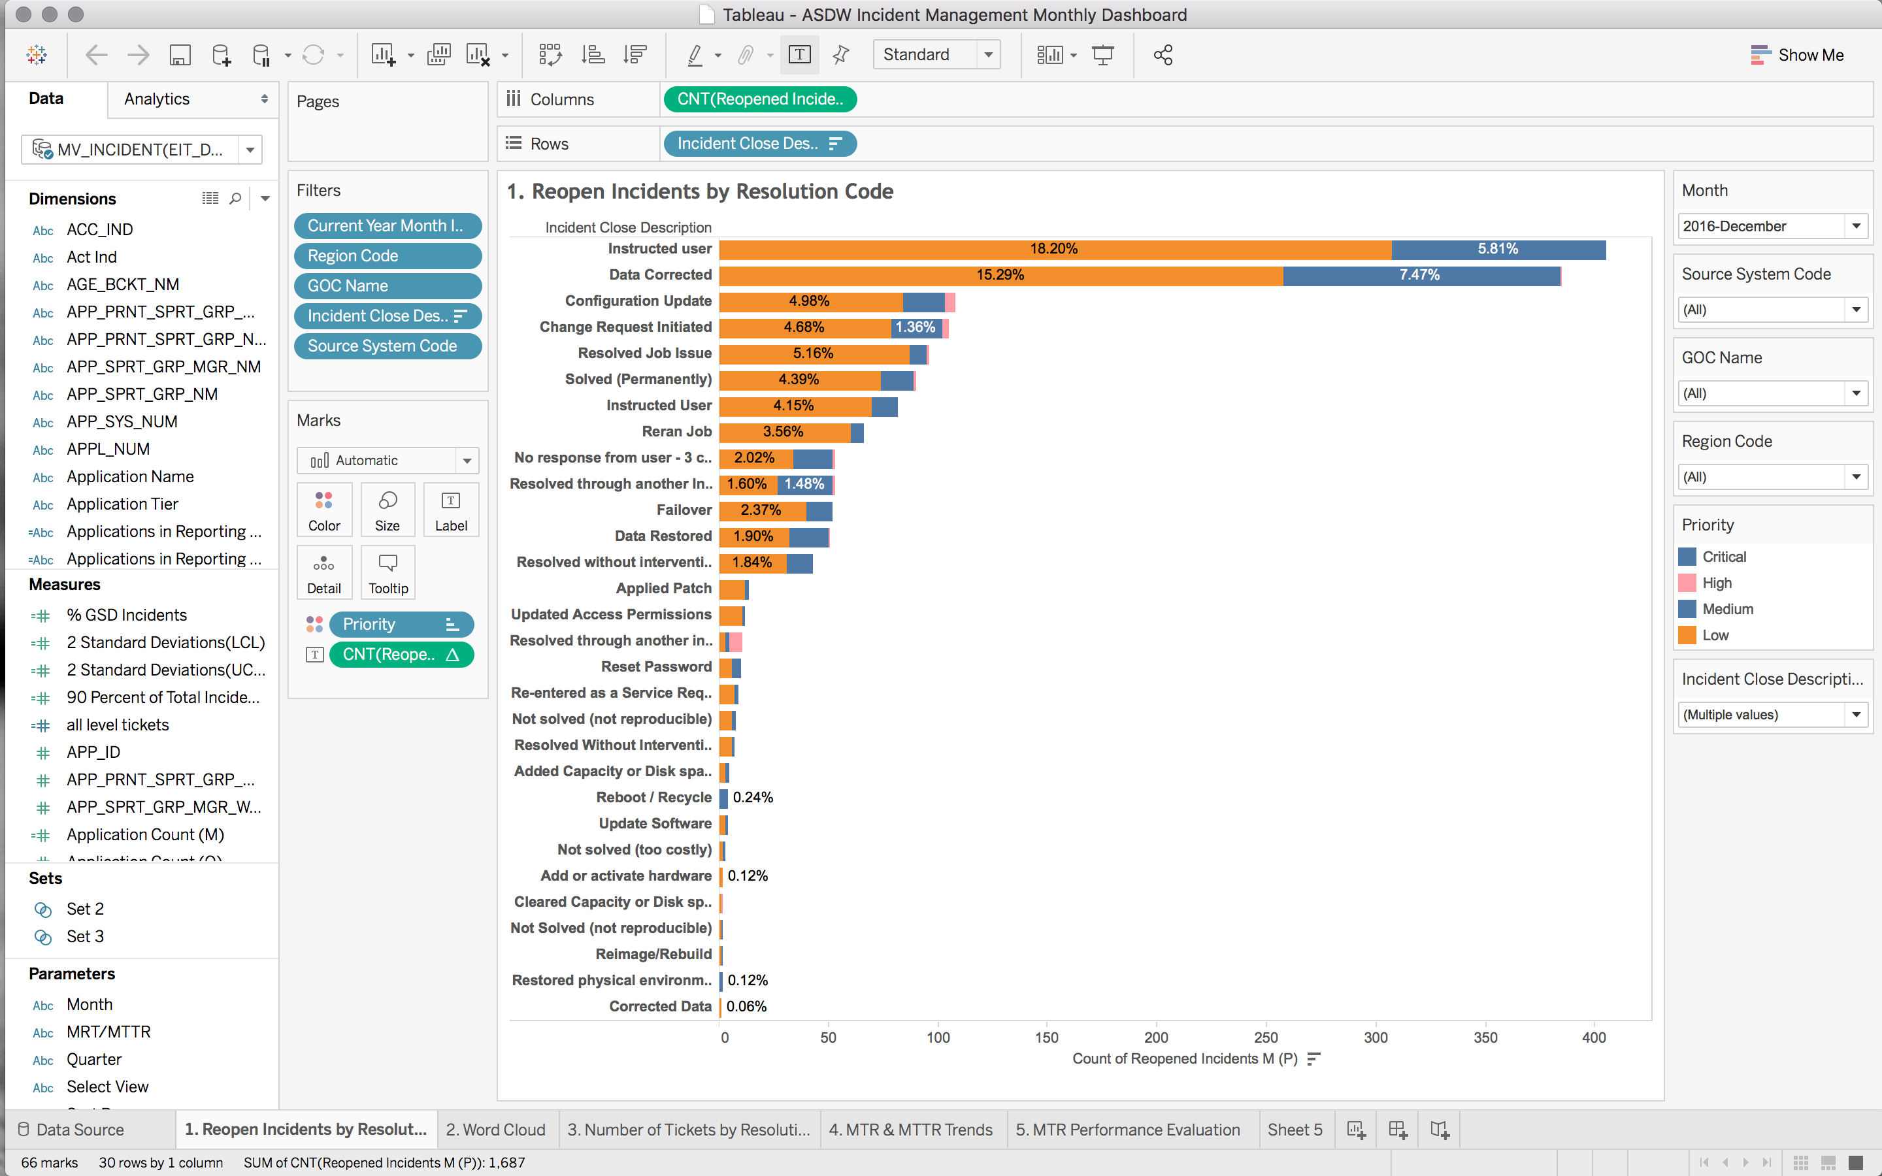1882x1176 pixels.
Task: Click the Incident Close Des.. Rows pill
Action: point(760,143)
